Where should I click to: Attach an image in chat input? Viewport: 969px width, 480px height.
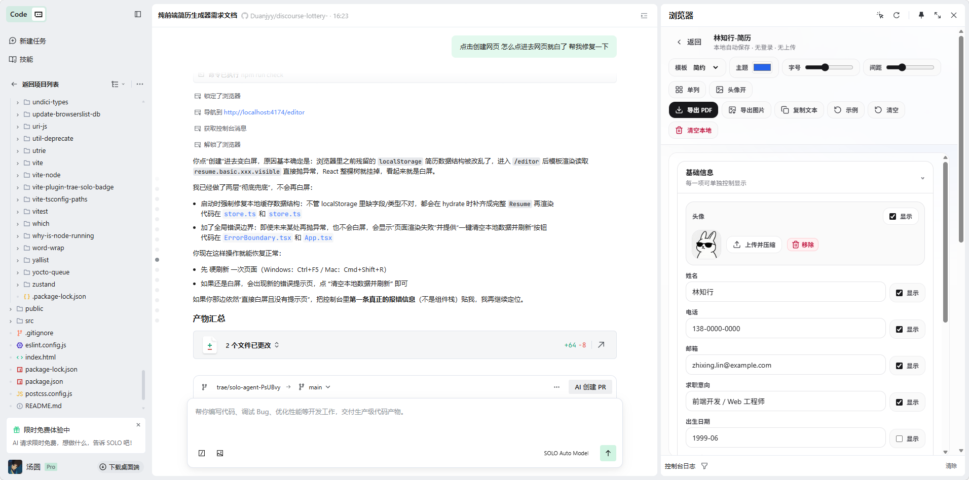click(x=220, y=453)
